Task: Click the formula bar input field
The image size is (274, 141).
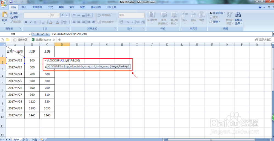Action: (x=161, y=34)
